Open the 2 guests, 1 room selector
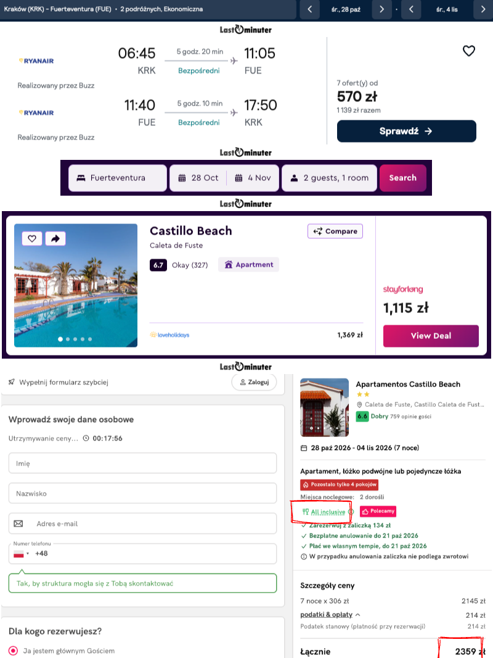 click(329, 178)
